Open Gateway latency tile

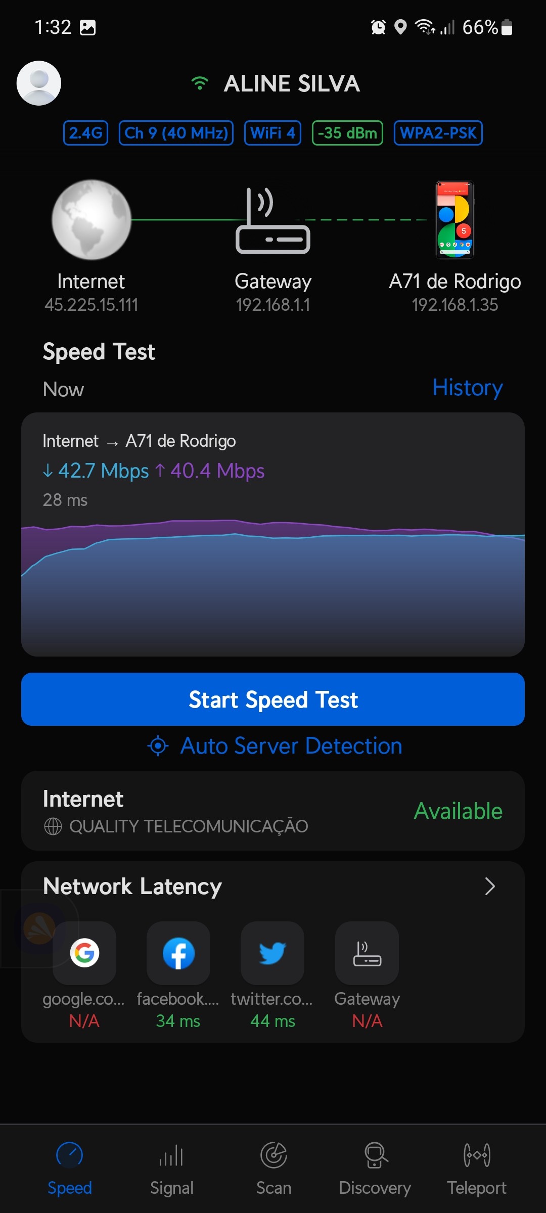tap(367, 954)
